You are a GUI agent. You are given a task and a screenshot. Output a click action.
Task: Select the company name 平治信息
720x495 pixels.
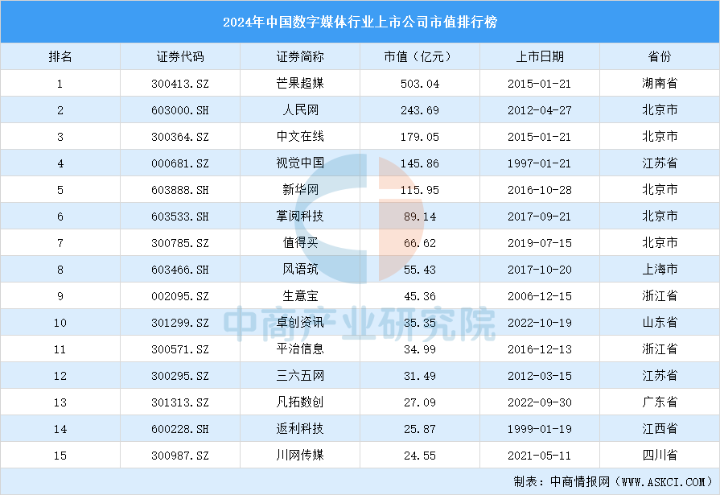tap(300, 349)
